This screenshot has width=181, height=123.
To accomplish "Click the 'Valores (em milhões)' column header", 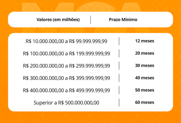I will click(58, 20).
